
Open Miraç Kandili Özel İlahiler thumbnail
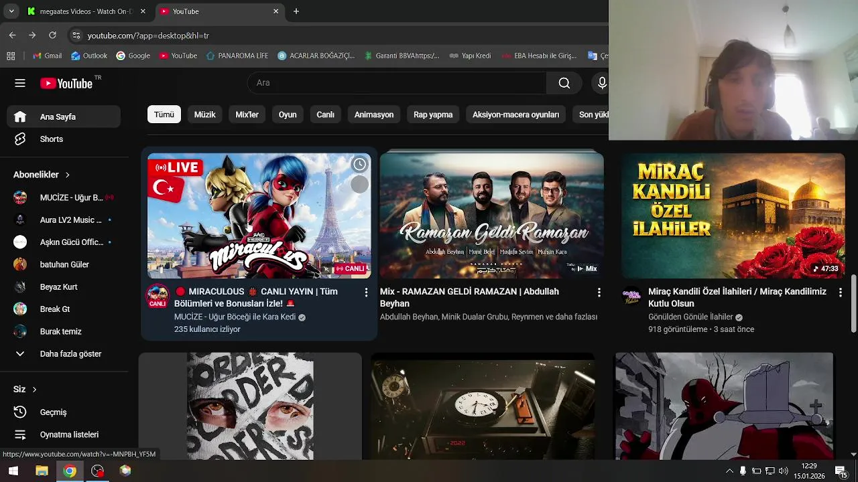(x=733, y=216)
